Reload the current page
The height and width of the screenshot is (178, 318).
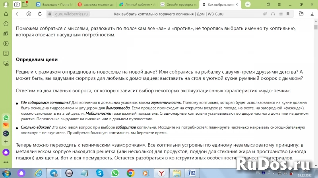[x=40, y=14]
